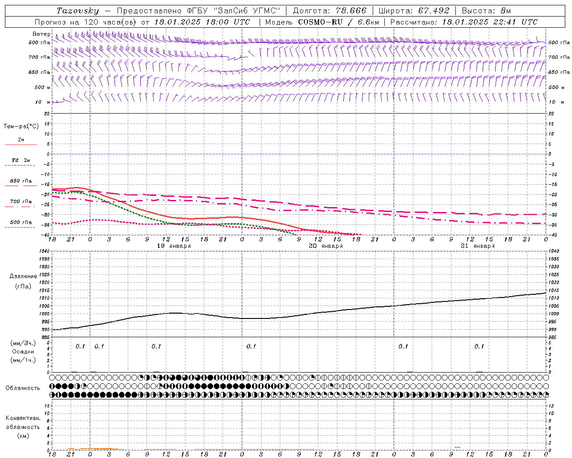Select the elevation text Высота: 8м
This screenshot has height=458, width=572.
(x=486, y=11)
